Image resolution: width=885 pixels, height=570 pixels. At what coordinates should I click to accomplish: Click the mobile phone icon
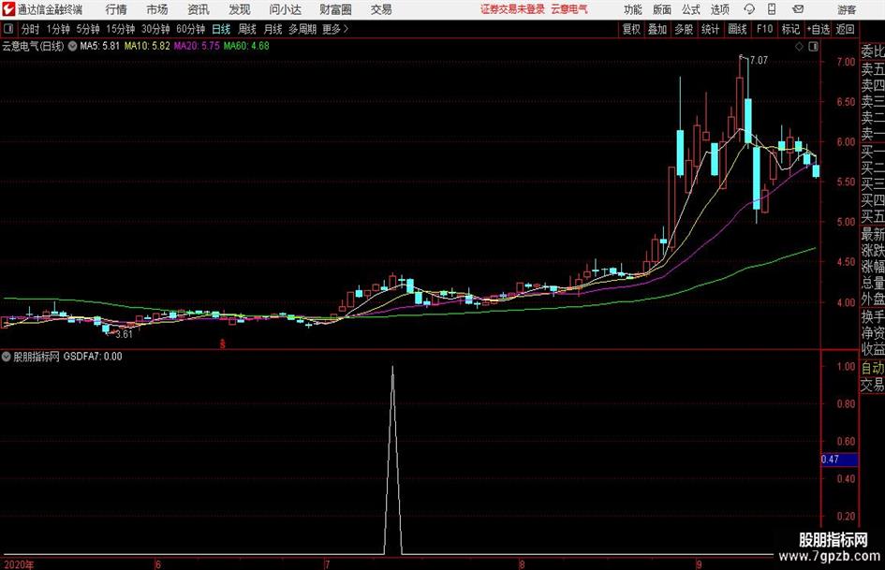pyautogui.click(x=772, y=9)
